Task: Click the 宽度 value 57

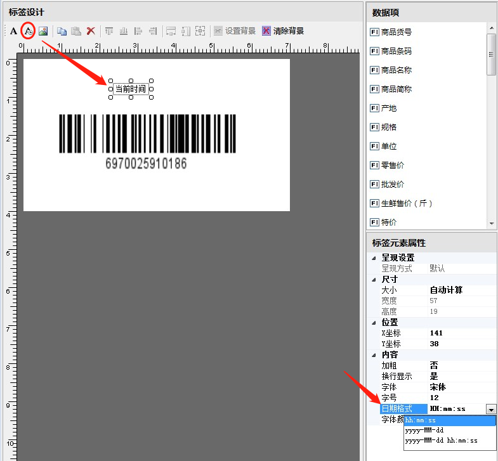Action: [x=433, y=301]
